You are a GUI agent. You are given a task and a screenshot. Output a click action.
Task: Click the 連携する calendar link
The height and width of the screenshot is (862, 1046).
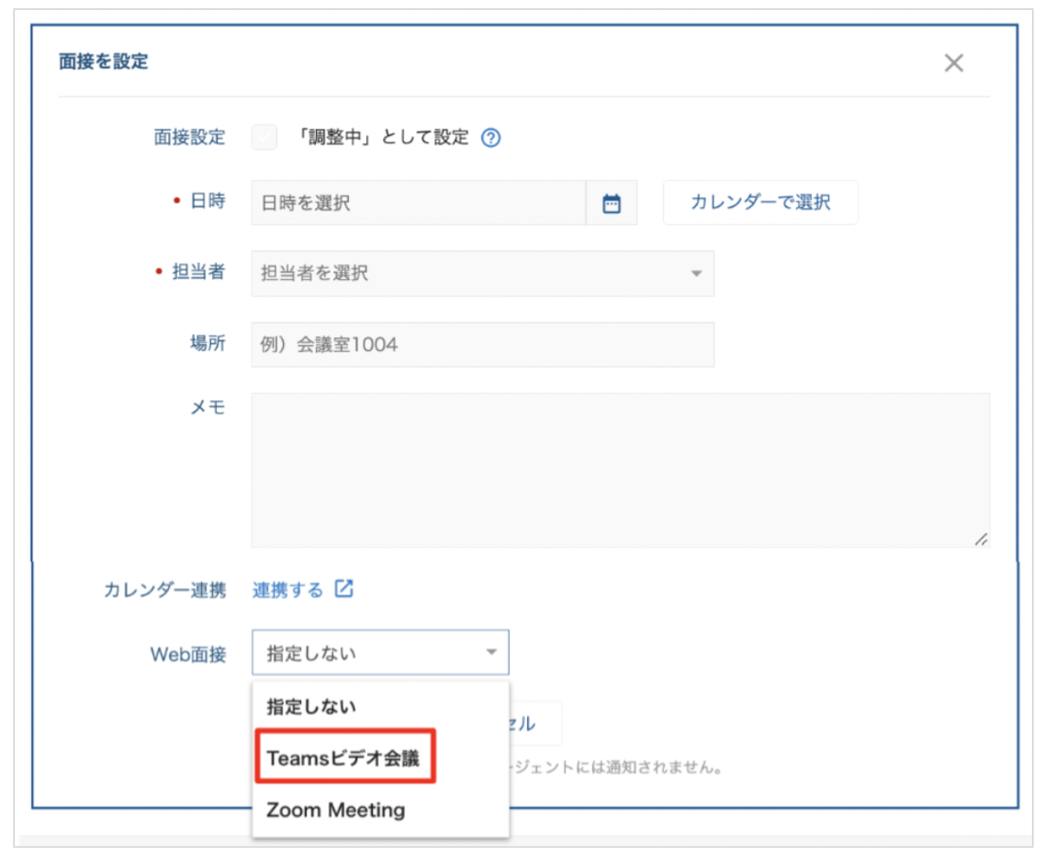point(287,590)
